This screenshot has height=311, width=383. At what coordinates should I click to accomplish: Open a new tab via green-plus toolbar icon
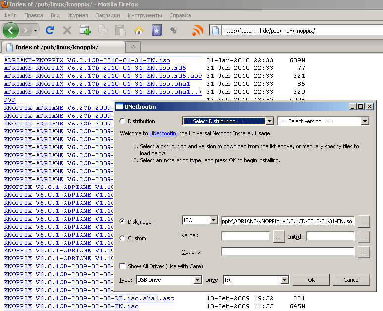(85, 30)
